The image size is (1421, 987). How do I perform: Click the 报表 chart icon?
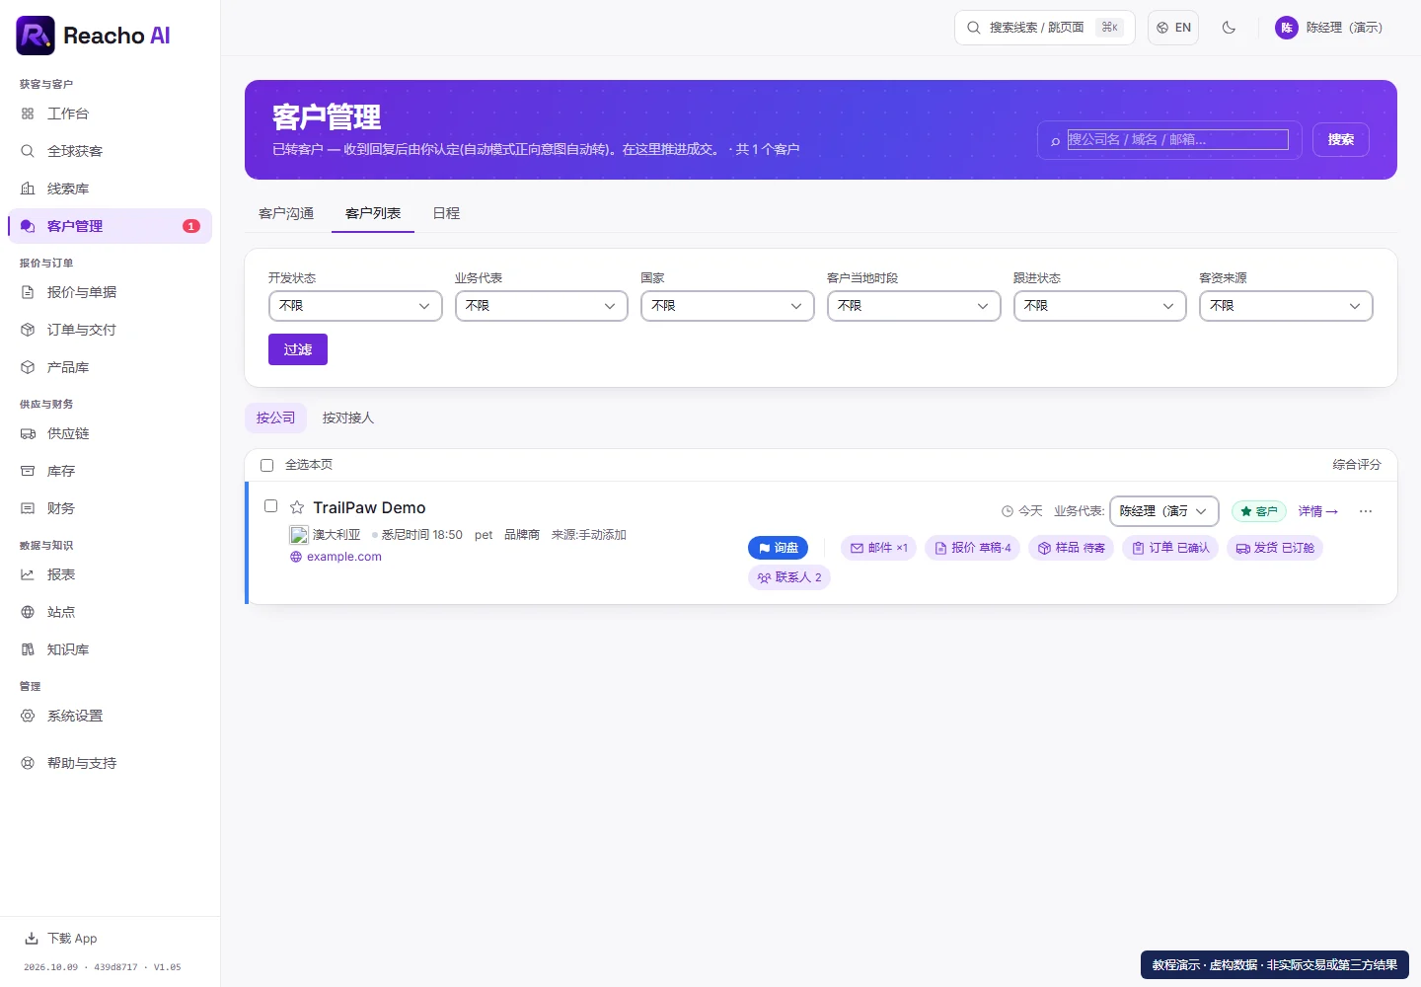(28, 574)
